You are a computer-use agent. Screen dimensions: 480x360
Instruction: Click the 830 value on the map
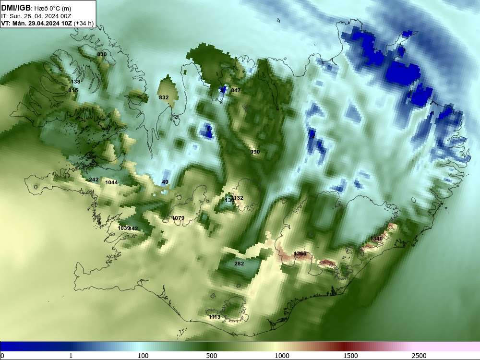coord(102,54)
